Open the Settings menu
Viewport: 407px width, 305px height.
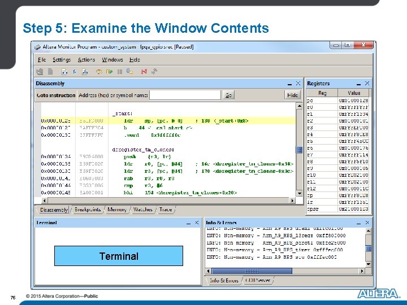62,60
